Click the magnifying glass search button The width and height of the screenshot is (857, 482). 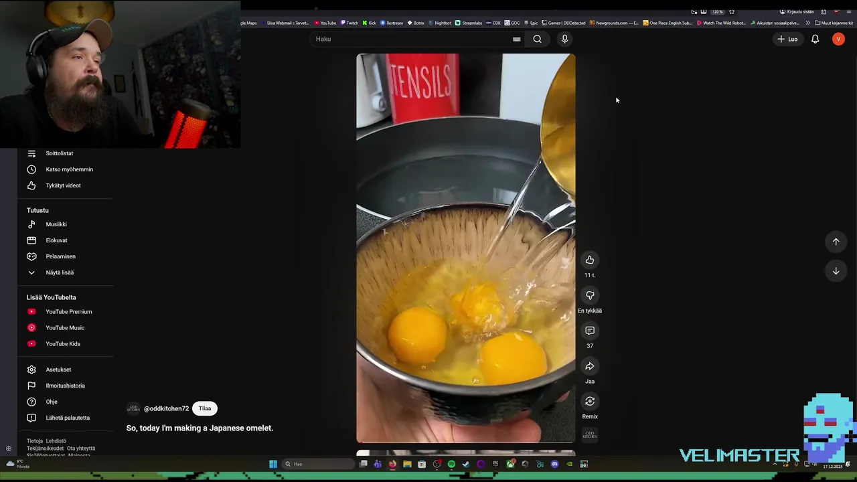[x=537, y=39]
